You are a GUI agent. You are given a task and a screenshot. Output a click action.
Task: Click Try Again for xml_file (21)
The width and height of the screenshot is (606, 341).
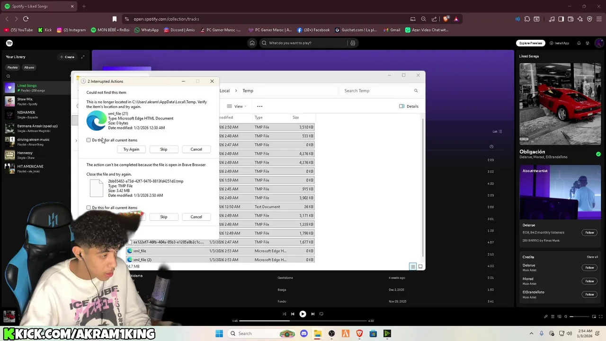[131, 150]
